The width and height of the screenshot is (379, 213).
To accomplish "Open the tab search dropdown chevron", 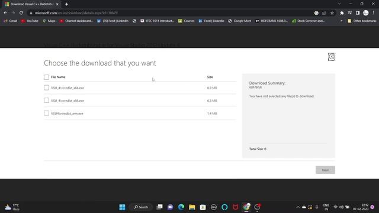I will pyautogui.click(x=339, y=4).
